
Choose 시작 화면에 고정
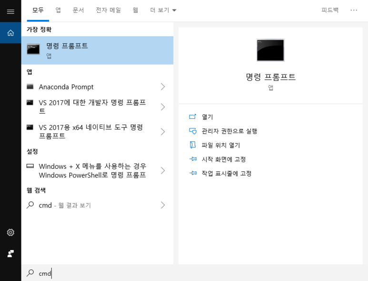tap(224, 159)
